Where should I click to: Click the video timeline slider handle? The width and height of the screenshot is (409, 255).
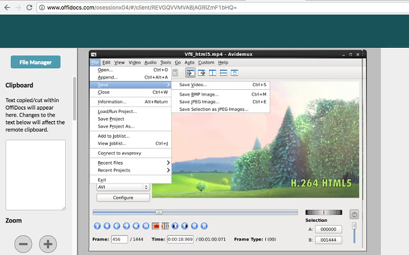pyautogui.click(x=158, y=212)
